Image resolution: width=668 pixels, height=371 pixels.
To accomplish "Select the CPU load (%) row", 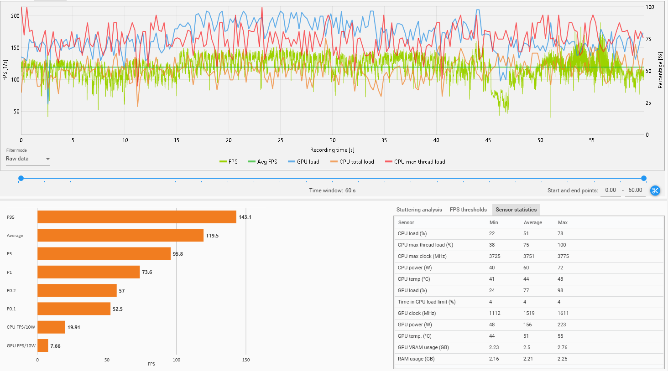I will 529,233.
